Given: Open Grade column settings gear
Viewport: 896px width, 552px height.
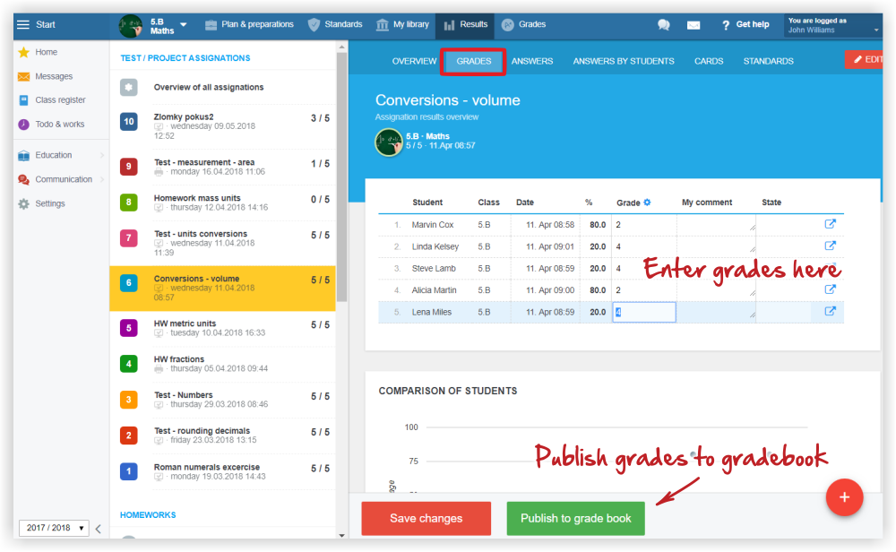Looking at the screenshot, I should tap(647, 203).
